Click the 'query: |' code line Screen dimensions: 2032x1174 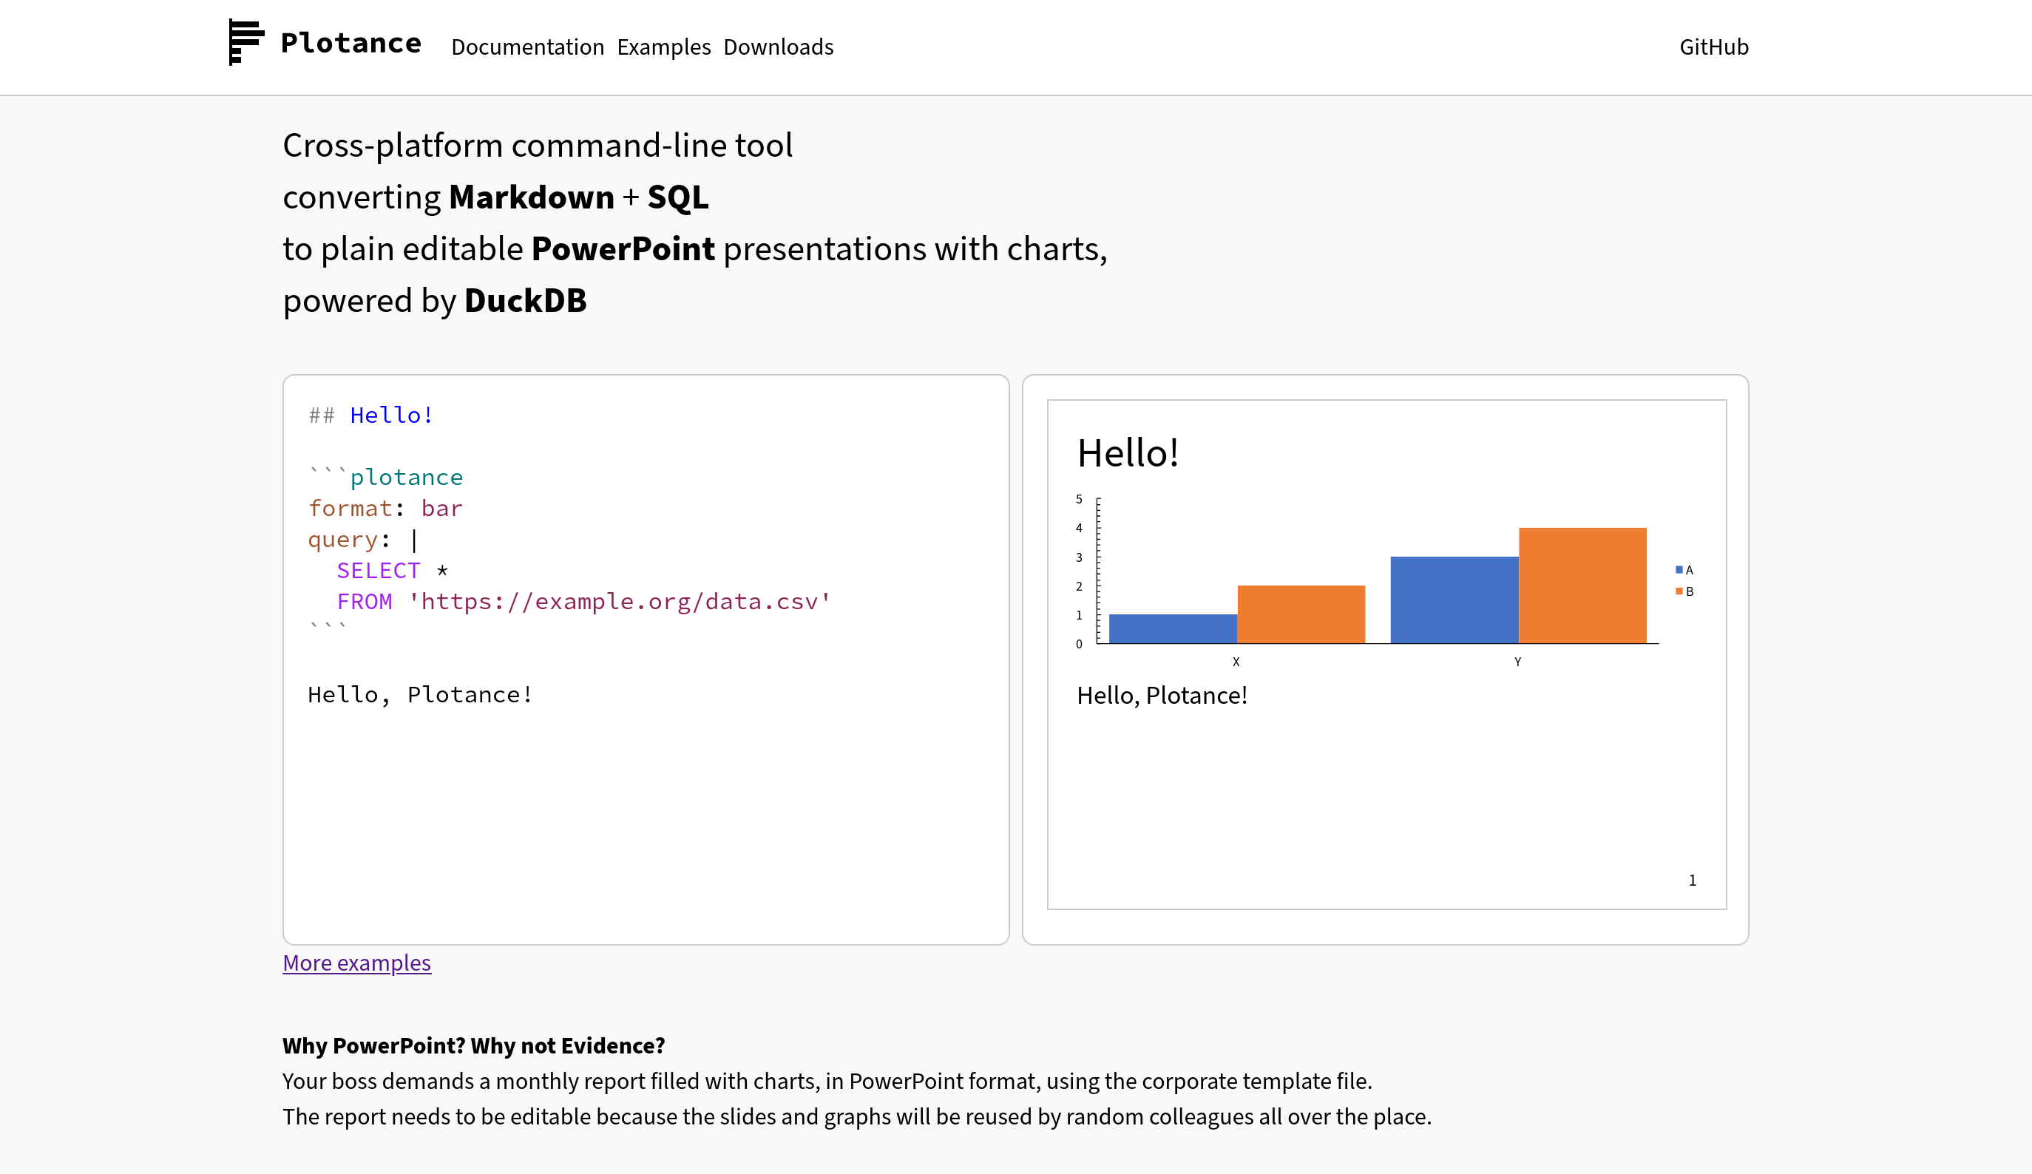coord(363,540)
